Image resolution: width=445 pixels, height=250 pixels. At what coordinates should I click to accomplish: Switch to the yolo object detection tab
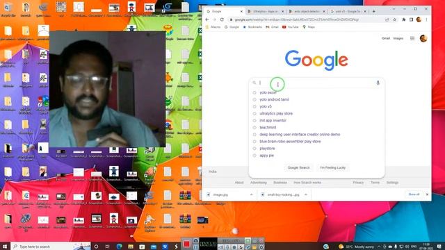pyautogui.click(x=307, y=11)
